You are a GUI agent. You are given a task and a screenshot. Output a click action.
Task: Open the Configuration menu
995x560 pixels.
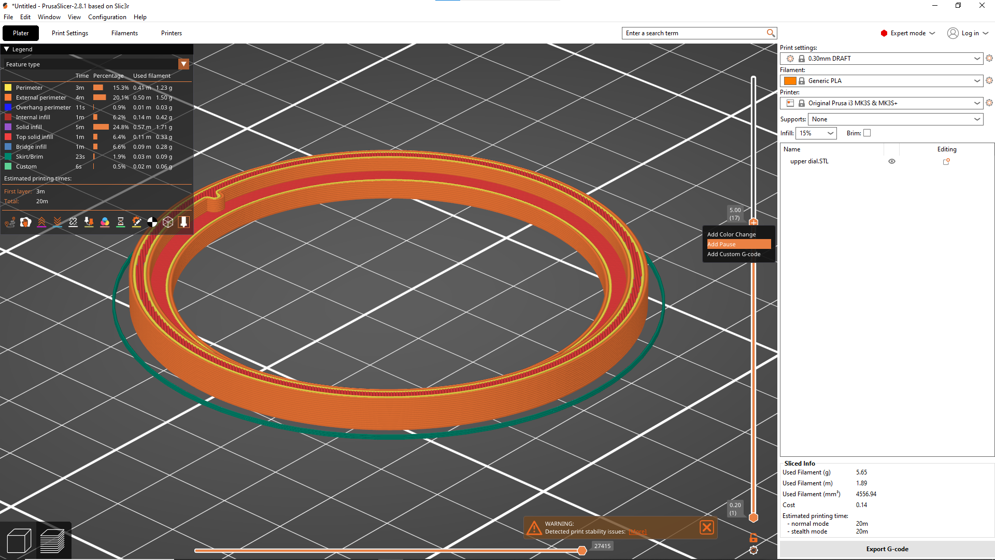click(107, 17)
